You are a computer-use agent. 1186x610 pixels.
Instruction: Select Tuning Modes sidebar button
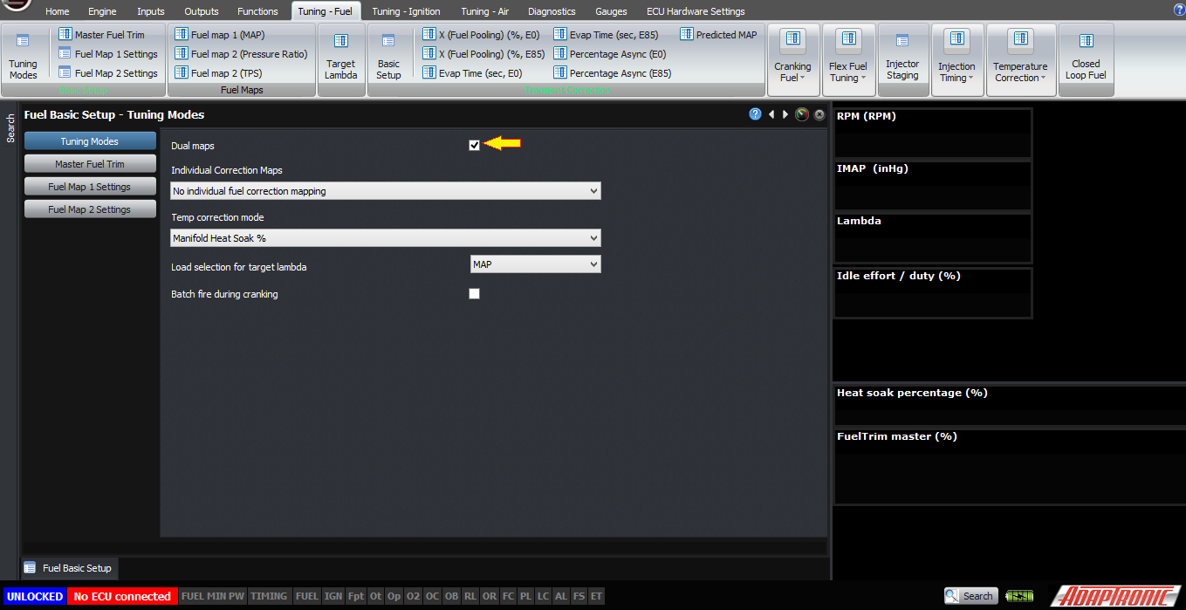90,141
